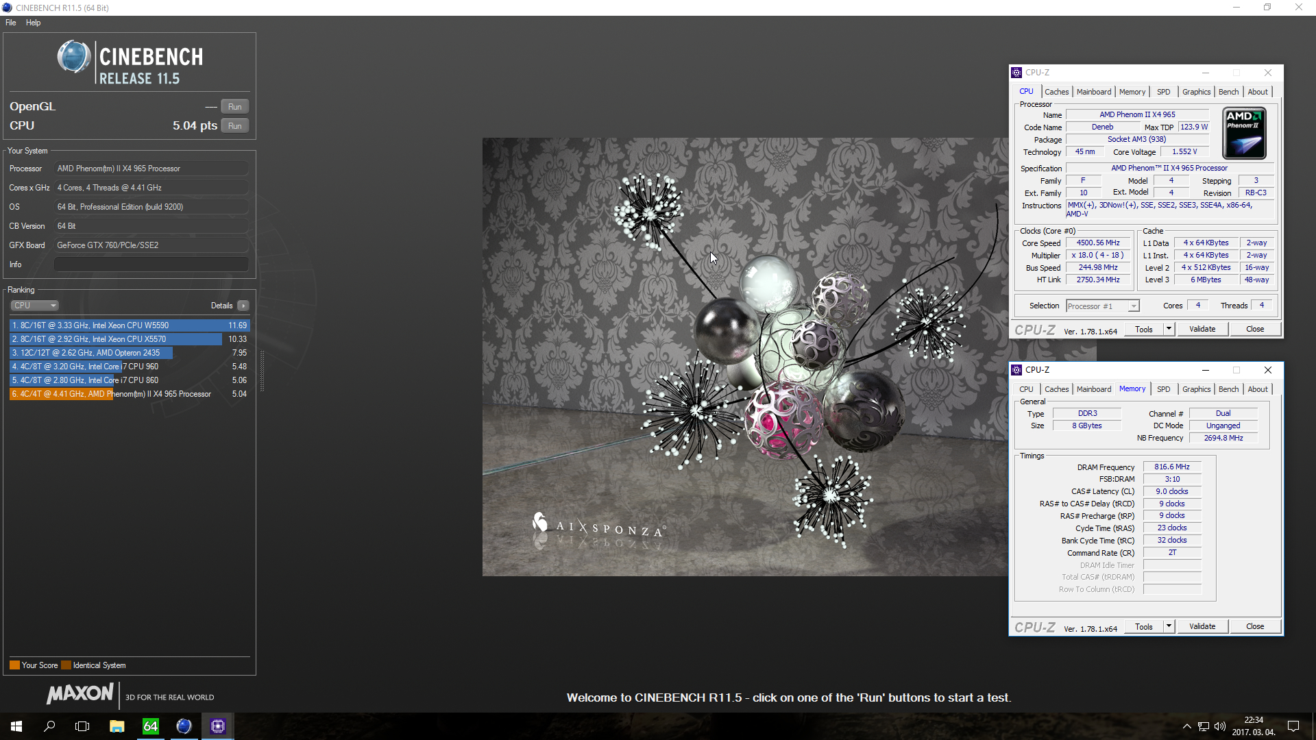Image resolution: width=1316 pixels, height=740 pixels.
Task: Switch to Bench tab in lower CPU-Z
Action: (x=1229, y=389)
